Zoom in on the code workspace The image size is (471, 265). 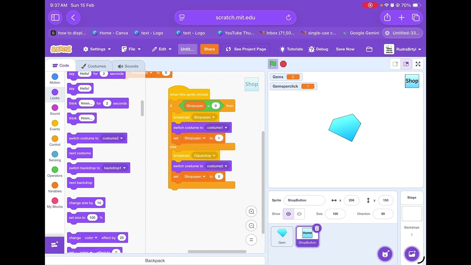point(251,212)
